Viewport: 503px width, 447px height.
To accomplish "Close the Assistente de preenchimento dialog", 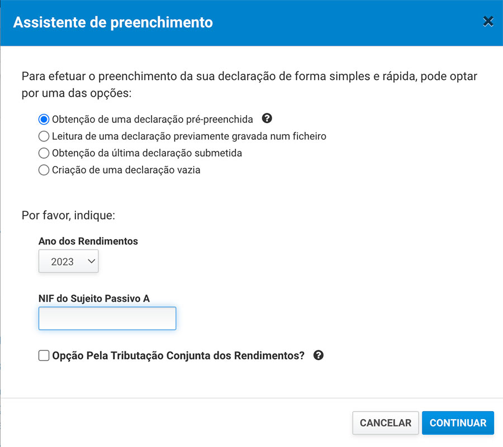I will [488, 22].
